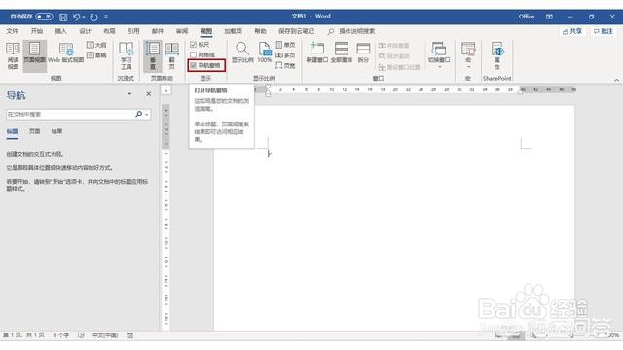Open the Save to Cloud Notes tab
Image resolution: width=623 pixels, height=350 pixels.
(x=296, y=31)
